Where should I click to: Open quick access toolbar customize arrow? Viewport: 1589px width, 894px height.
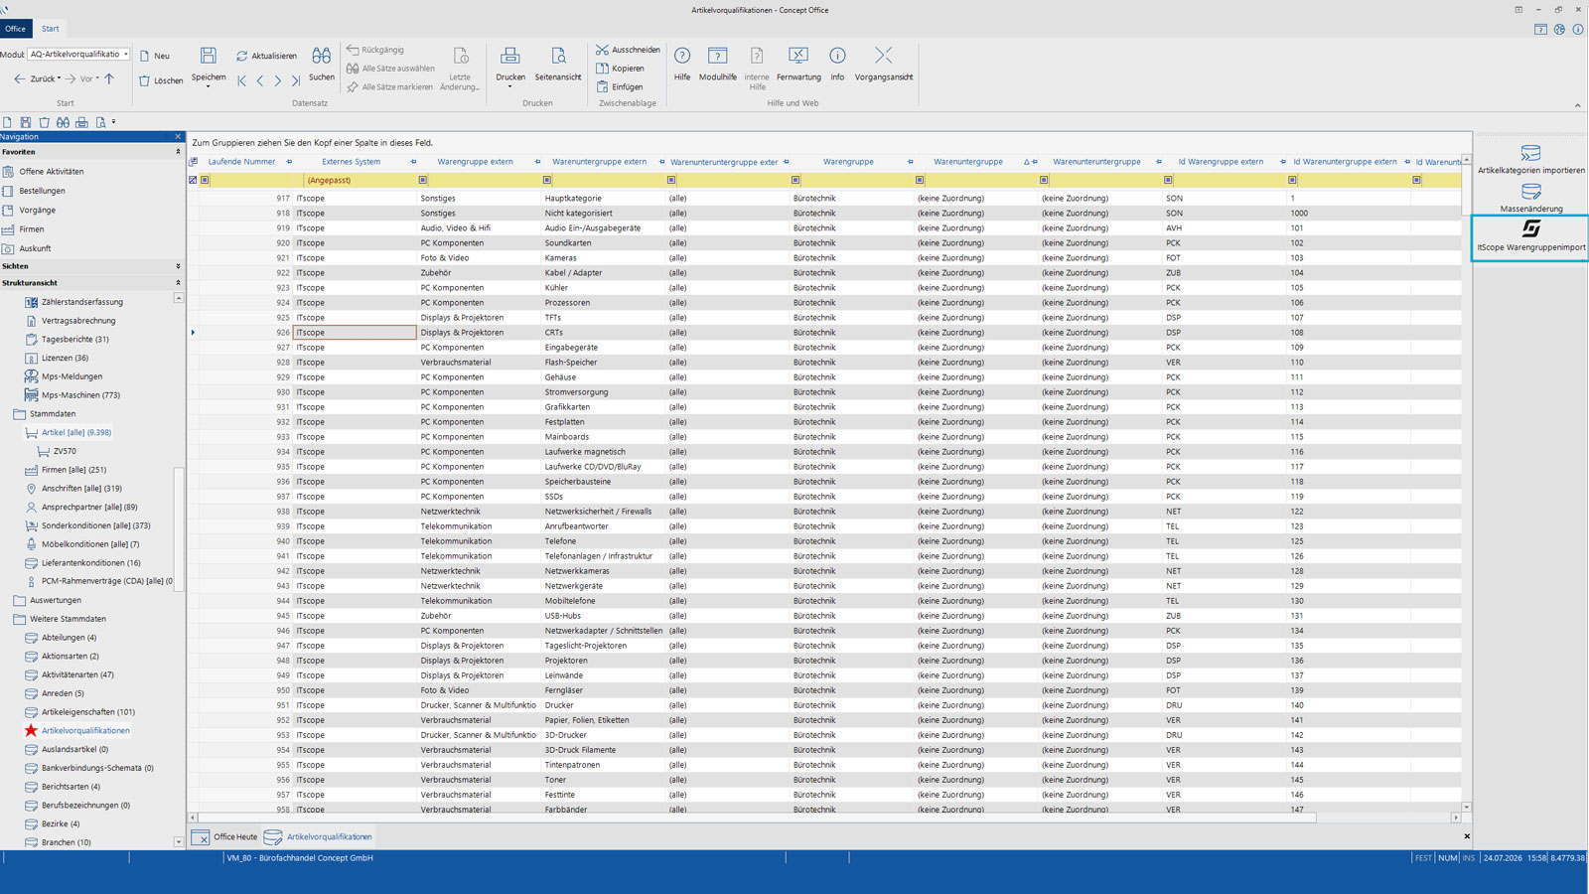[113, 122]
